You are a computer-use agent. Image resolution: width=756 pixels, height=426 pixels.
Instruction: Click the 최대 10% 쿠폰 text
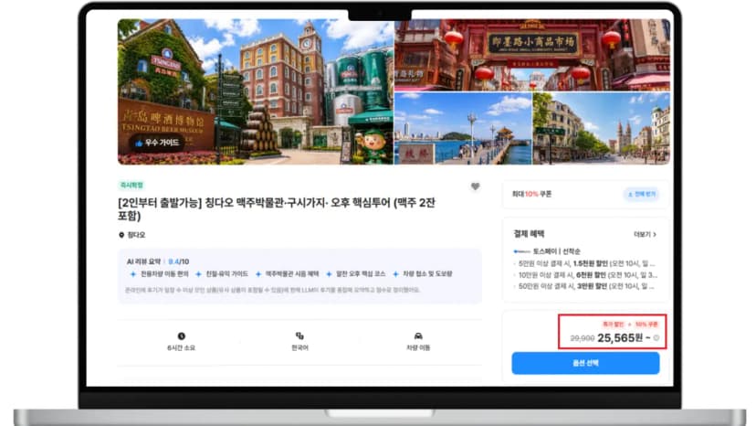531,194
